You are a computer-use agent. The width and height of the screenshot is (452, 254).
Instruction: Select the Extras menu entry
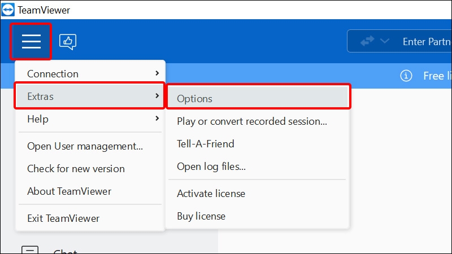tap(90, 96)
